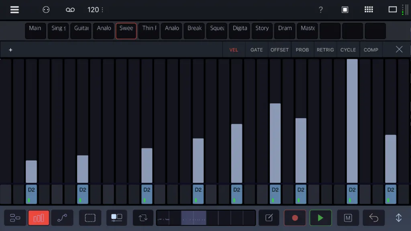Toggle the M mute button
The image size is (411, 231).
(x=348, y=218)
